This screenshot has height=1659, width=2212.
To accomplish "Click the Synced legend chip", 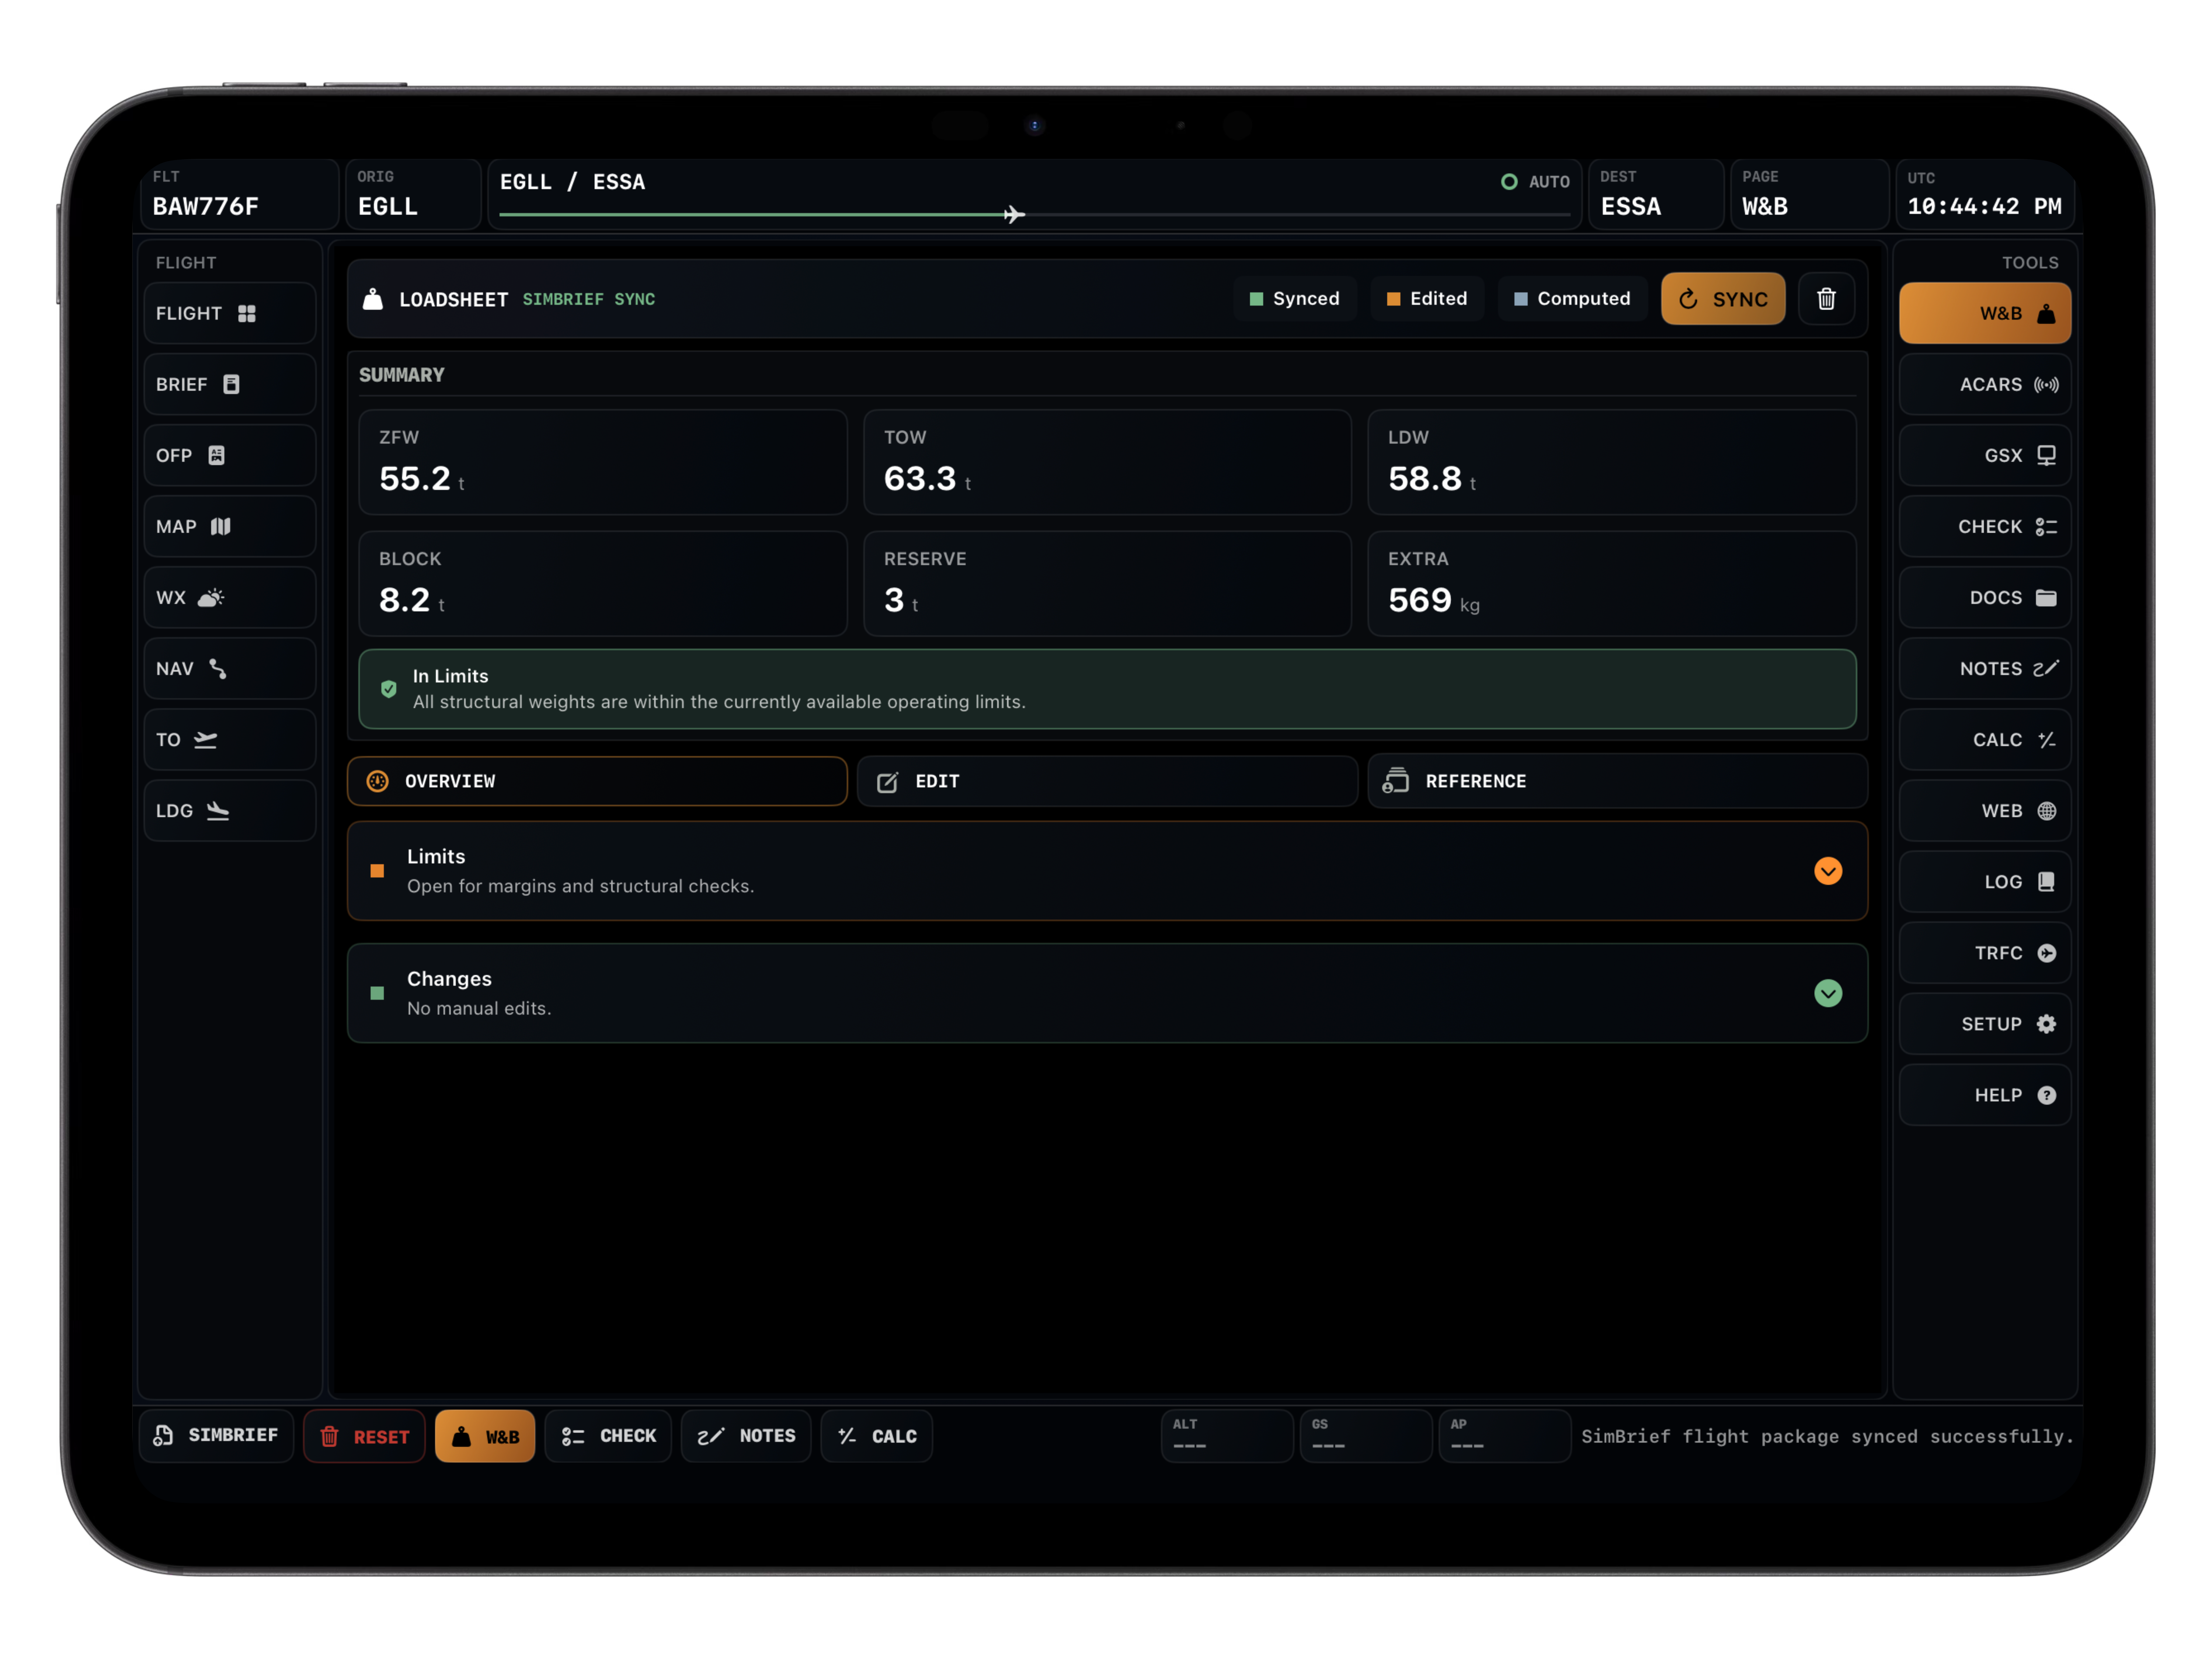I will 1295,299.
